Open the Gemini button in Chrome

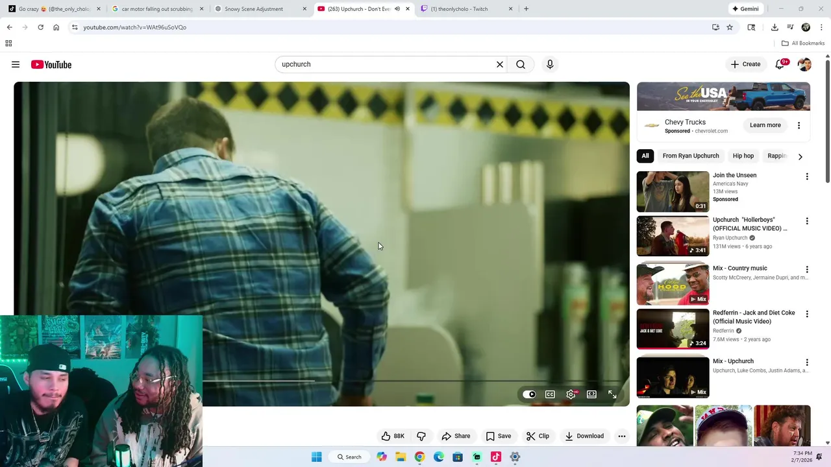click(x=745, y=9)
